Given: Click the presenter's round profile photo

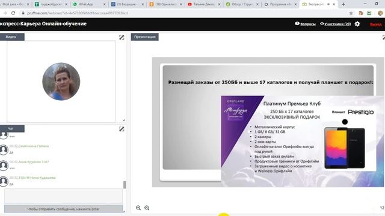Looking at the screenshot, I should 61,82.
